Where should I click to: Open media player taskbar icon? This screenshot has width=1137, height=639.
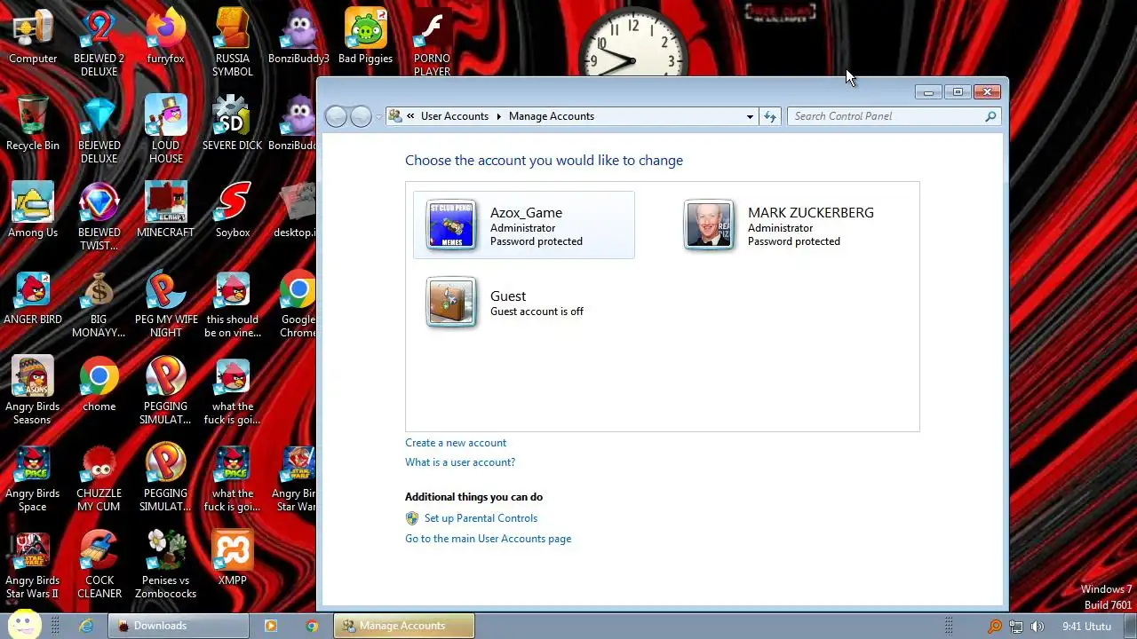tap(271, 626)
